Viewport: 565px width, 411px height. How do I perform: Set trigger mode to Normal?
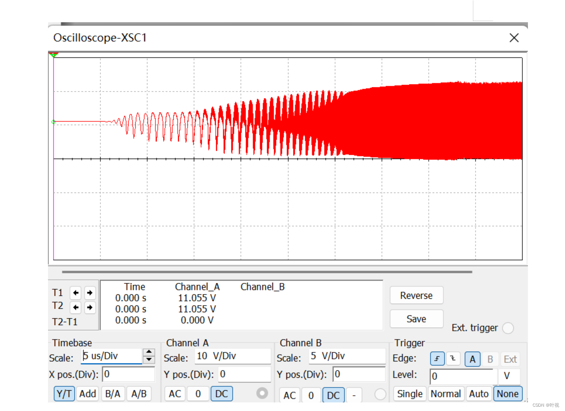click(446, 394)
